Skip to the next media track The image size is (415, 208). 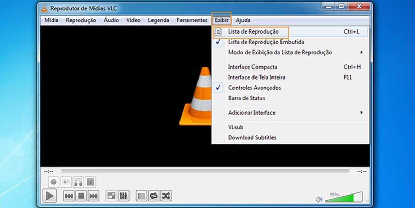click(x=93, y=196)
